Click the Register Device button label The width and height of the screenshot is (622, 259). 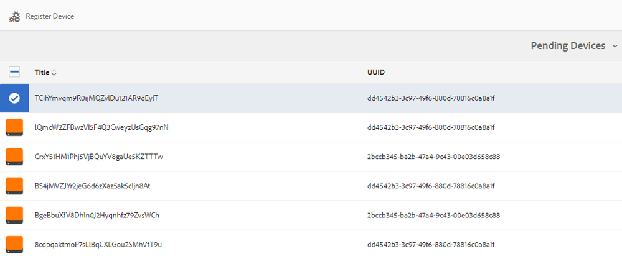50,16
